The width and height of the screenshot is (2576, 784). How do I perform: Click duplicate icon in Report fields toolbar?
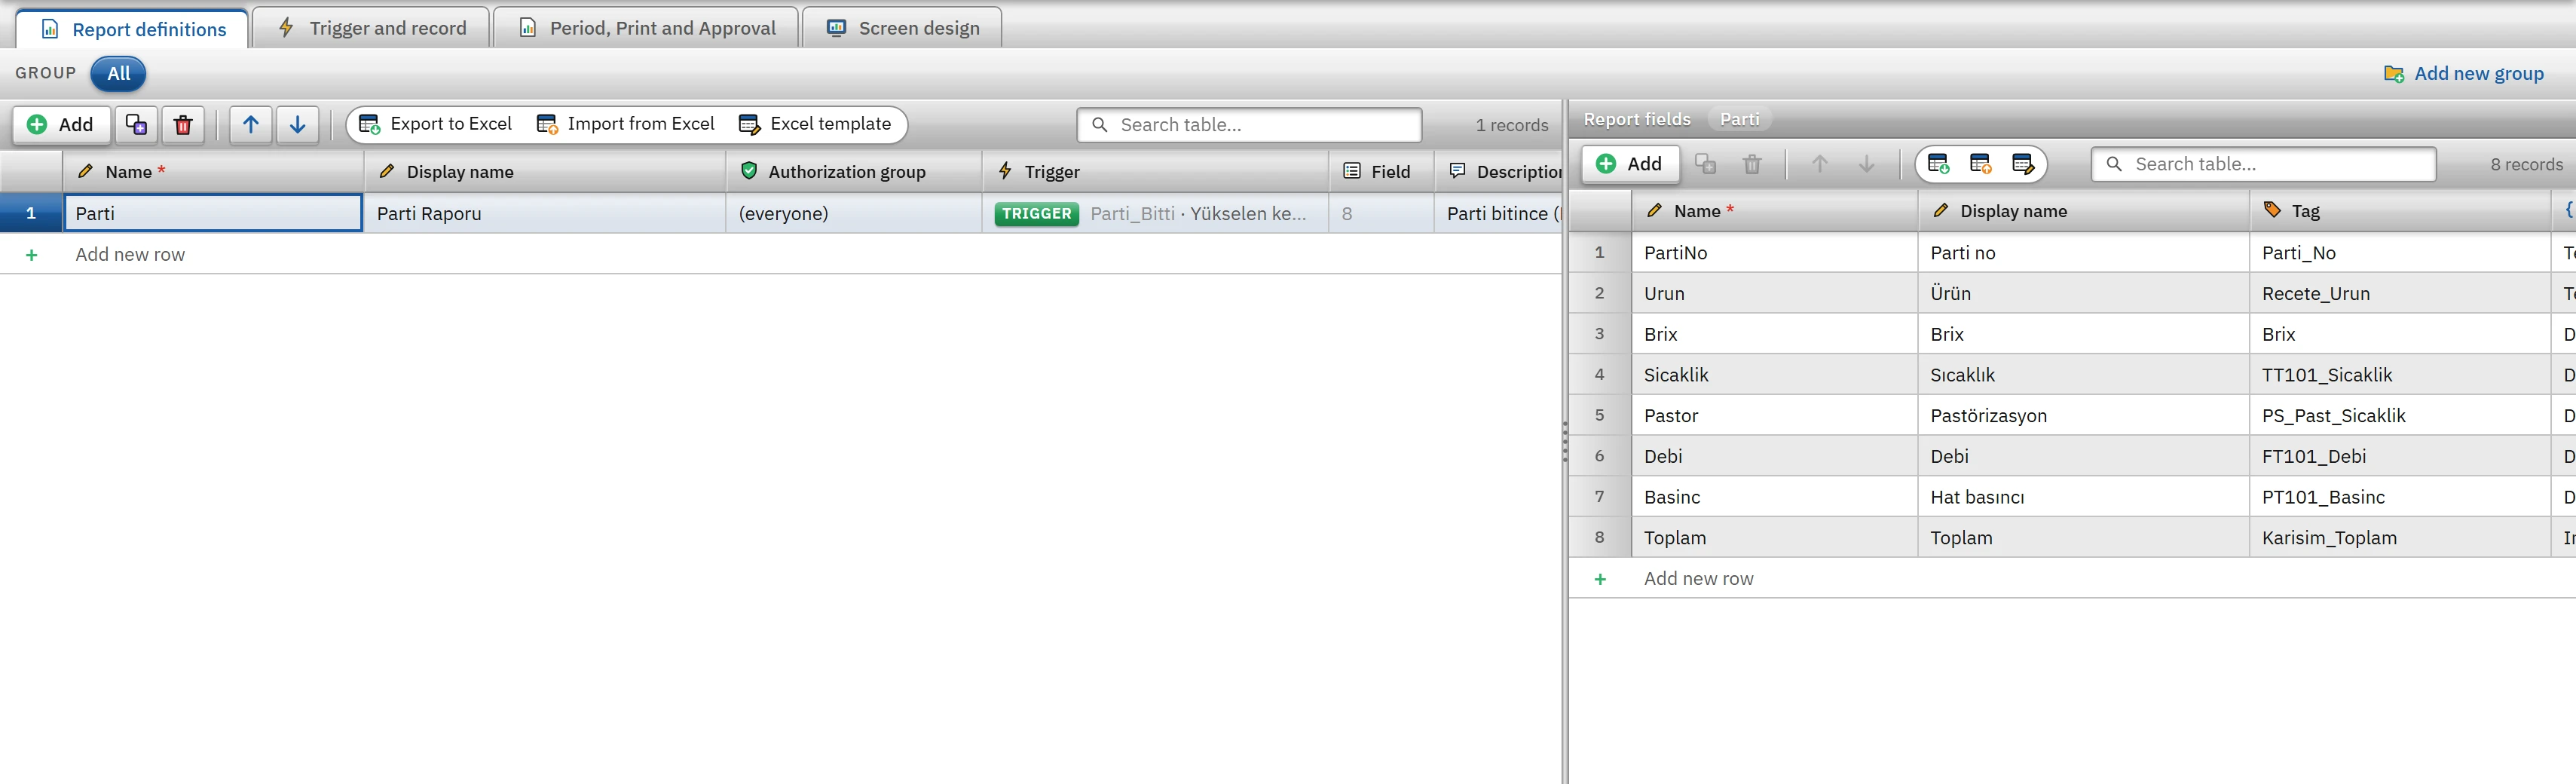pos(1706,164)
